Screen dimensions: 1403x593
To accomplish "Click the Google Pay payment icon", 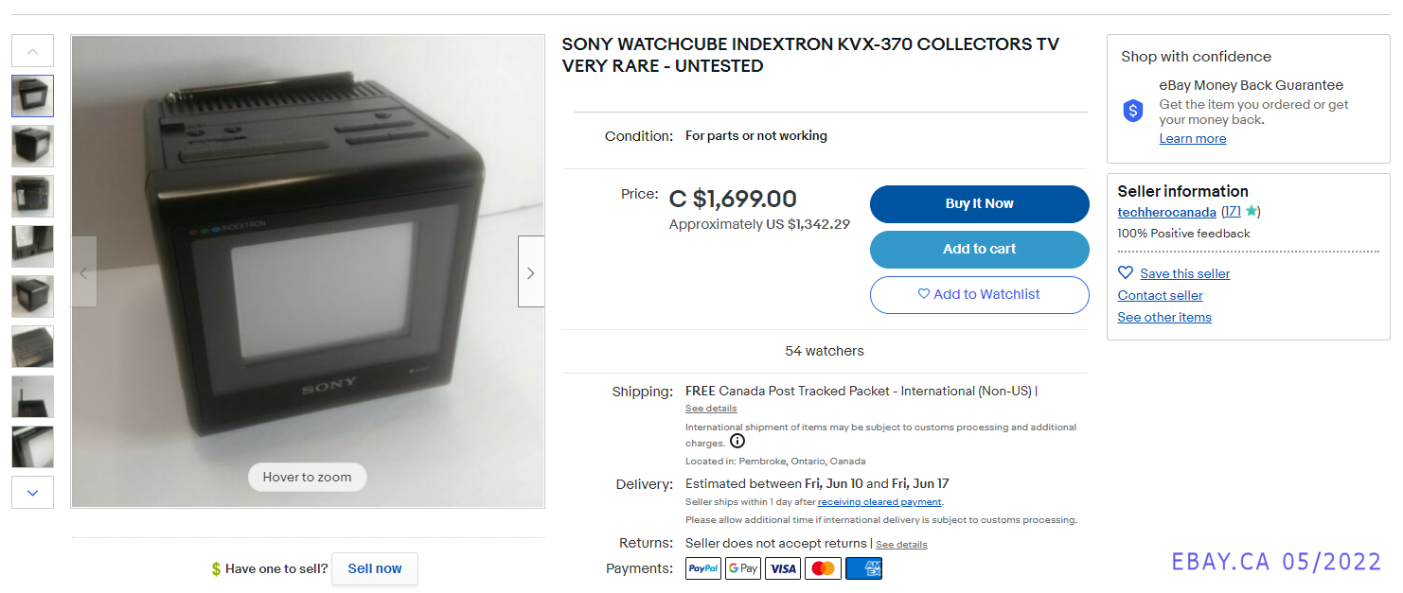I will 743,568.
